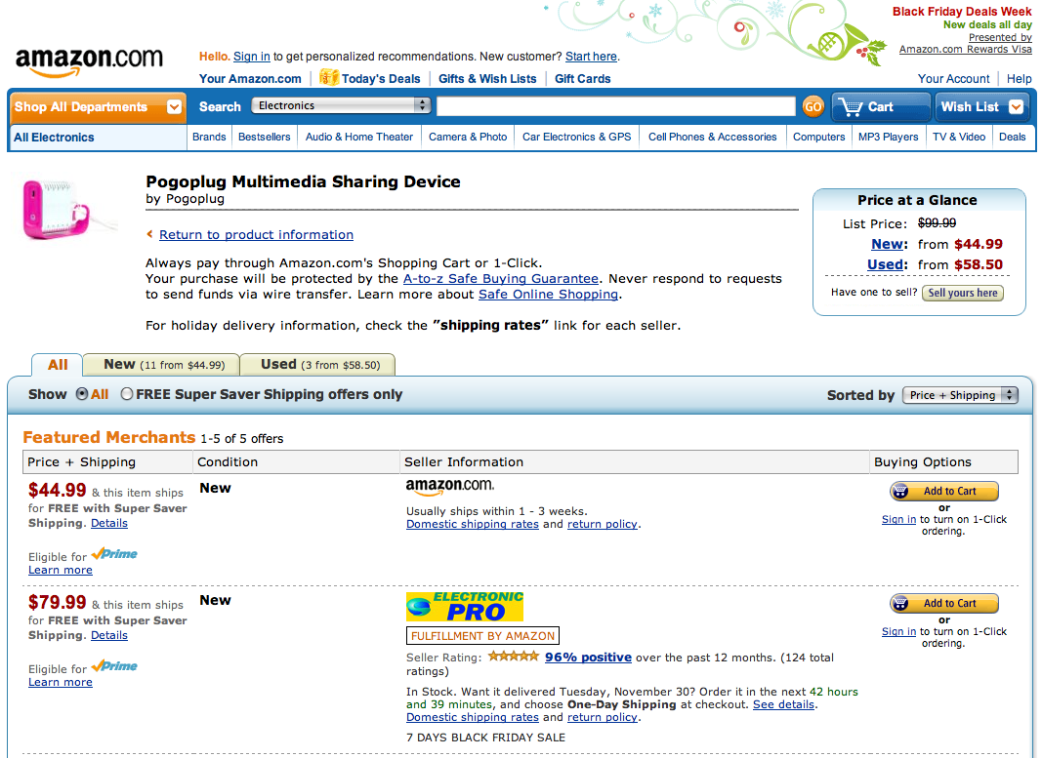Click the Sell yours here button
1042x758 pixels.
(x=962, y=293)
